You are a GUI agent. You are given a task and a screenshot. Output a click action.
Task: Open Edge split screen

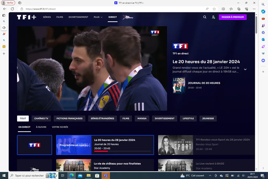tap(223, 9)
